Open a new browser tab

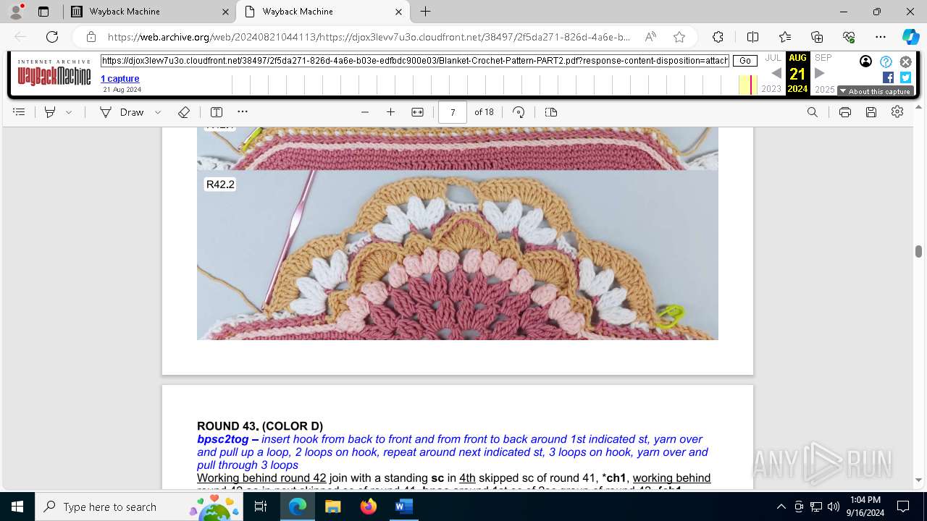point(426,12)
